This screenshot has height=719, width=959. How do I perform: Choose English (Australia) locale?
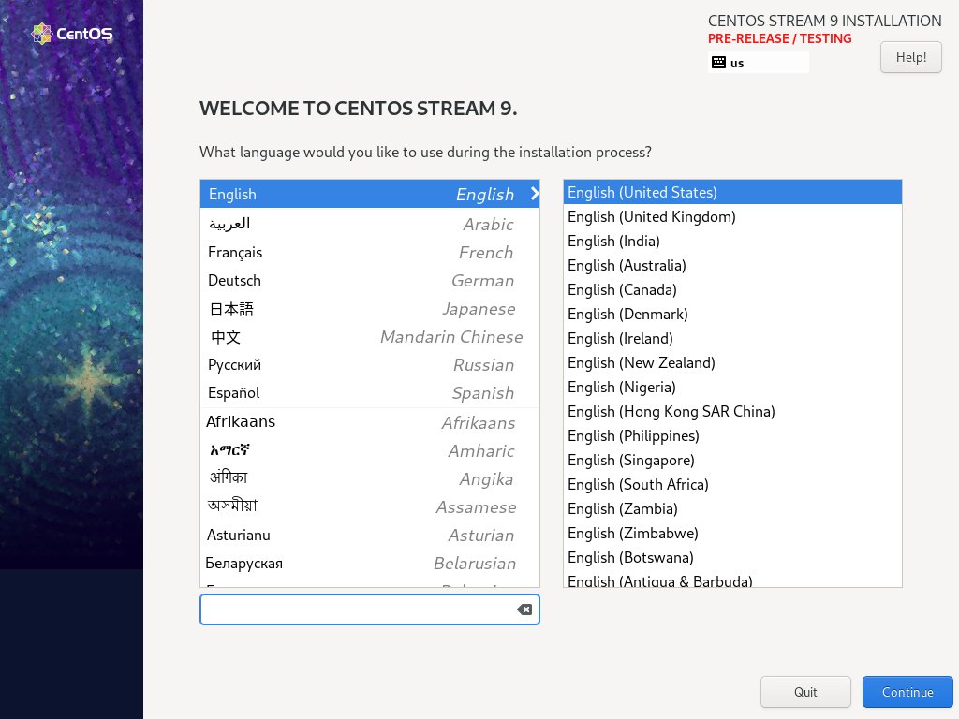(x=732, y=265)
